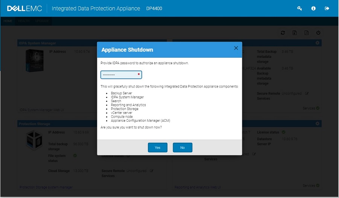The height and width of the screenshot is (198, 339).
Task: Click the PDF document icon beside the power icon
Action: point(307,33)
